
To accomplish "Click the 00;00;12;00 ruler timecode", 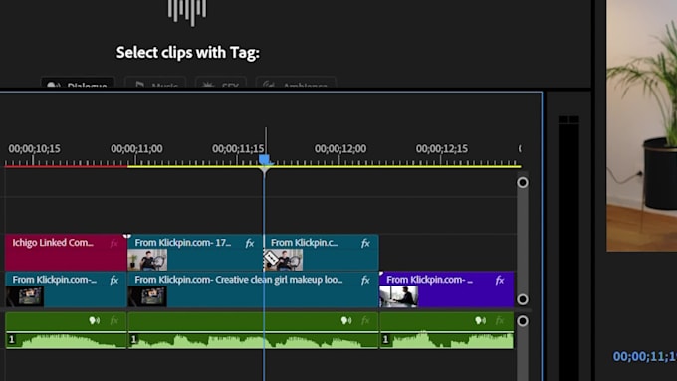I will click(340, 149).
